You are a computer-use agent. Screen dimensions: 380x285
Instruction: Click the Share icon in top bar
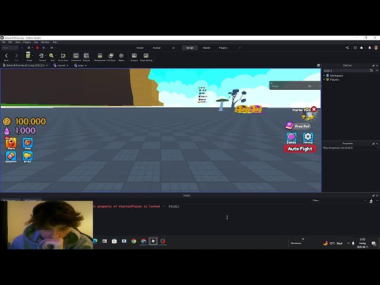[x=347, y=47]
